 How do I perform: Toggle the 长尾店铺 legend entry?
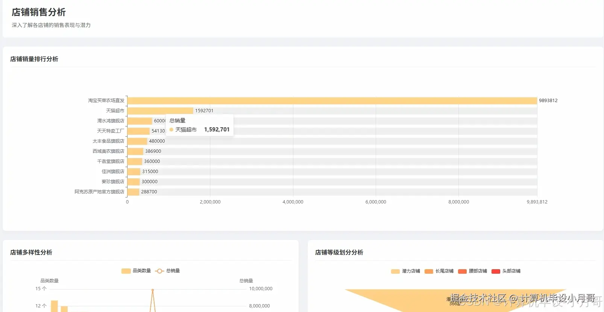(x=439, y=271)
